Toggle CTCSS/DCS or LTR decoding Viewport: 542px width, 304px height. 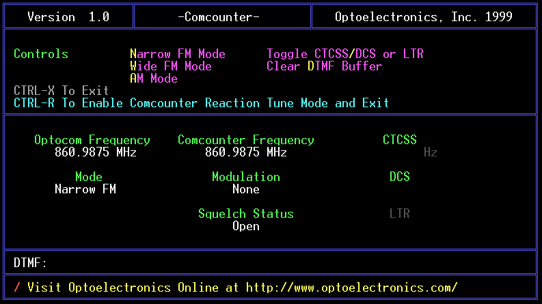pos(344,54)
